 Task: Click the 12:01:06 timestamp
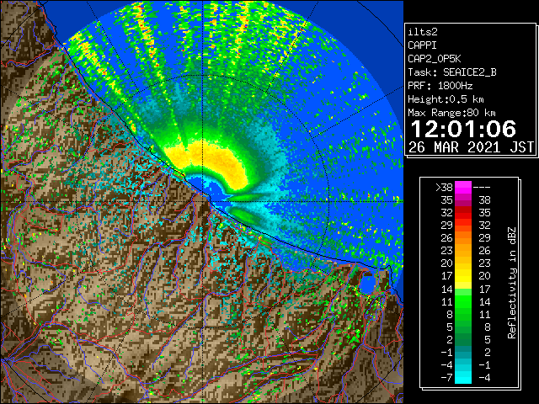tap(463, 129)
